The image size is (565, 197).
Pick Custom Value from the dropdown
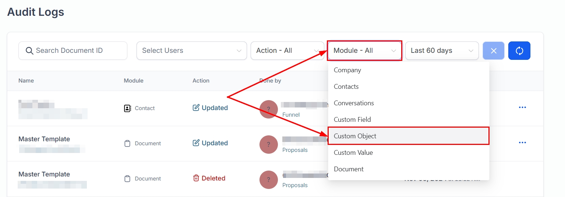[353, 153]
